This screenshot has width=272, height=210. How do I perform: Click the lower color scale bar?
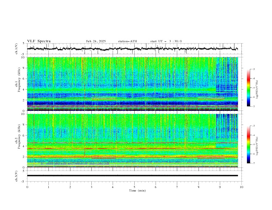pos(248,144)
